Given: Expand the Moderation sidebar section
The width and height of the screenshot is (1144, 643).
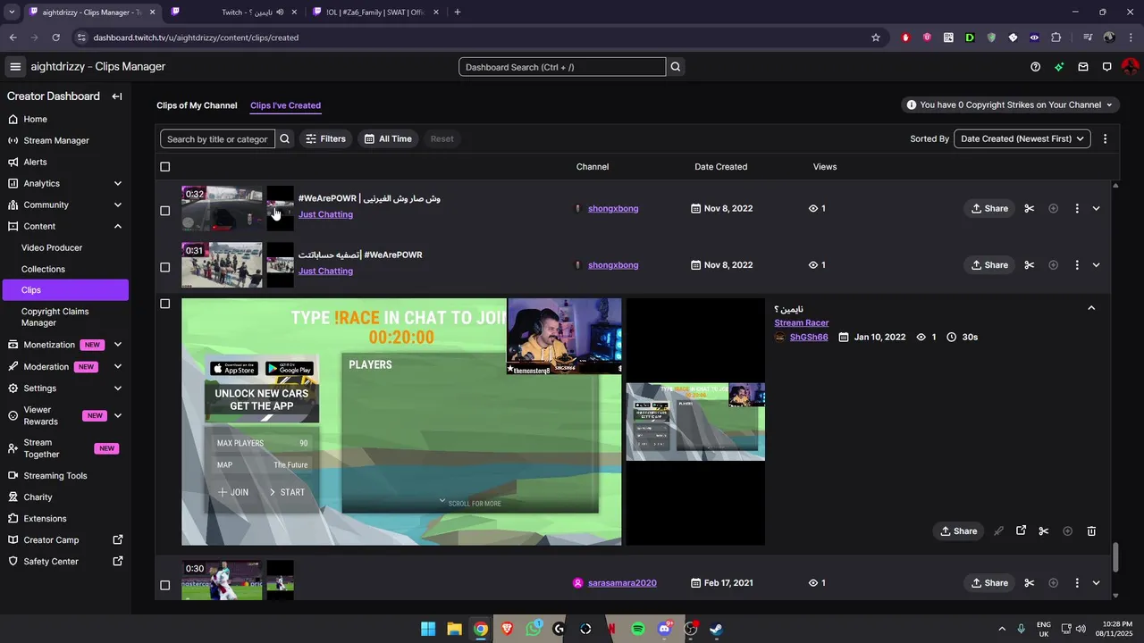Looking at the screenshot, I should (118, 366).
